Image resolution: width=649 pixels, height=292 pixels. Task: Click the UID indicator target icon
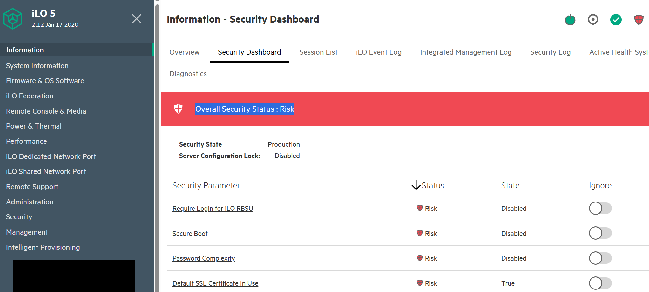593,20
